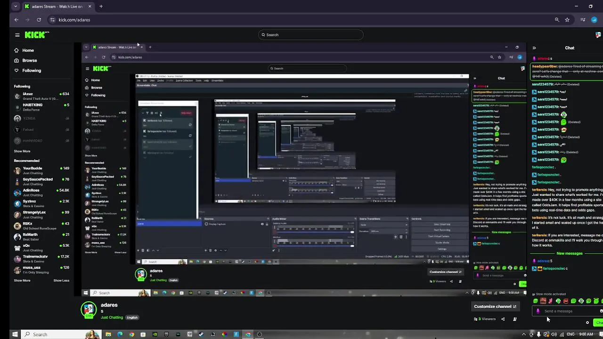The image size is (603, 339).
Task: Expand Following list with Show More
Action: [22, 151]
